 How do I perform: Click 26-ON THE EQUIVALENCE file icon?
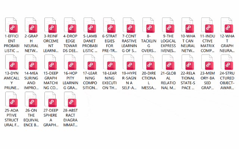[x=31, y=99]
